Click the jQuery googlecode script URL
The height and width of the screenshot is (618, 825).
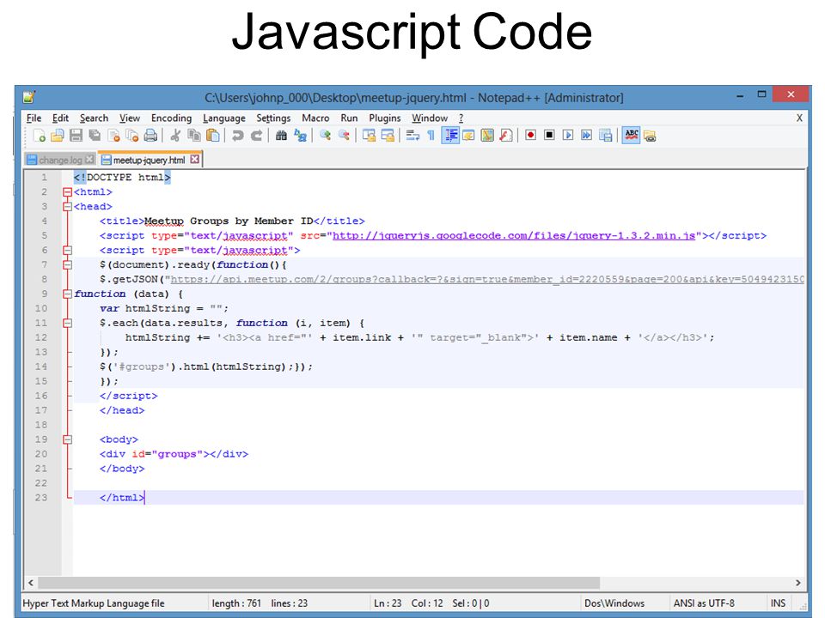(514, 236)
